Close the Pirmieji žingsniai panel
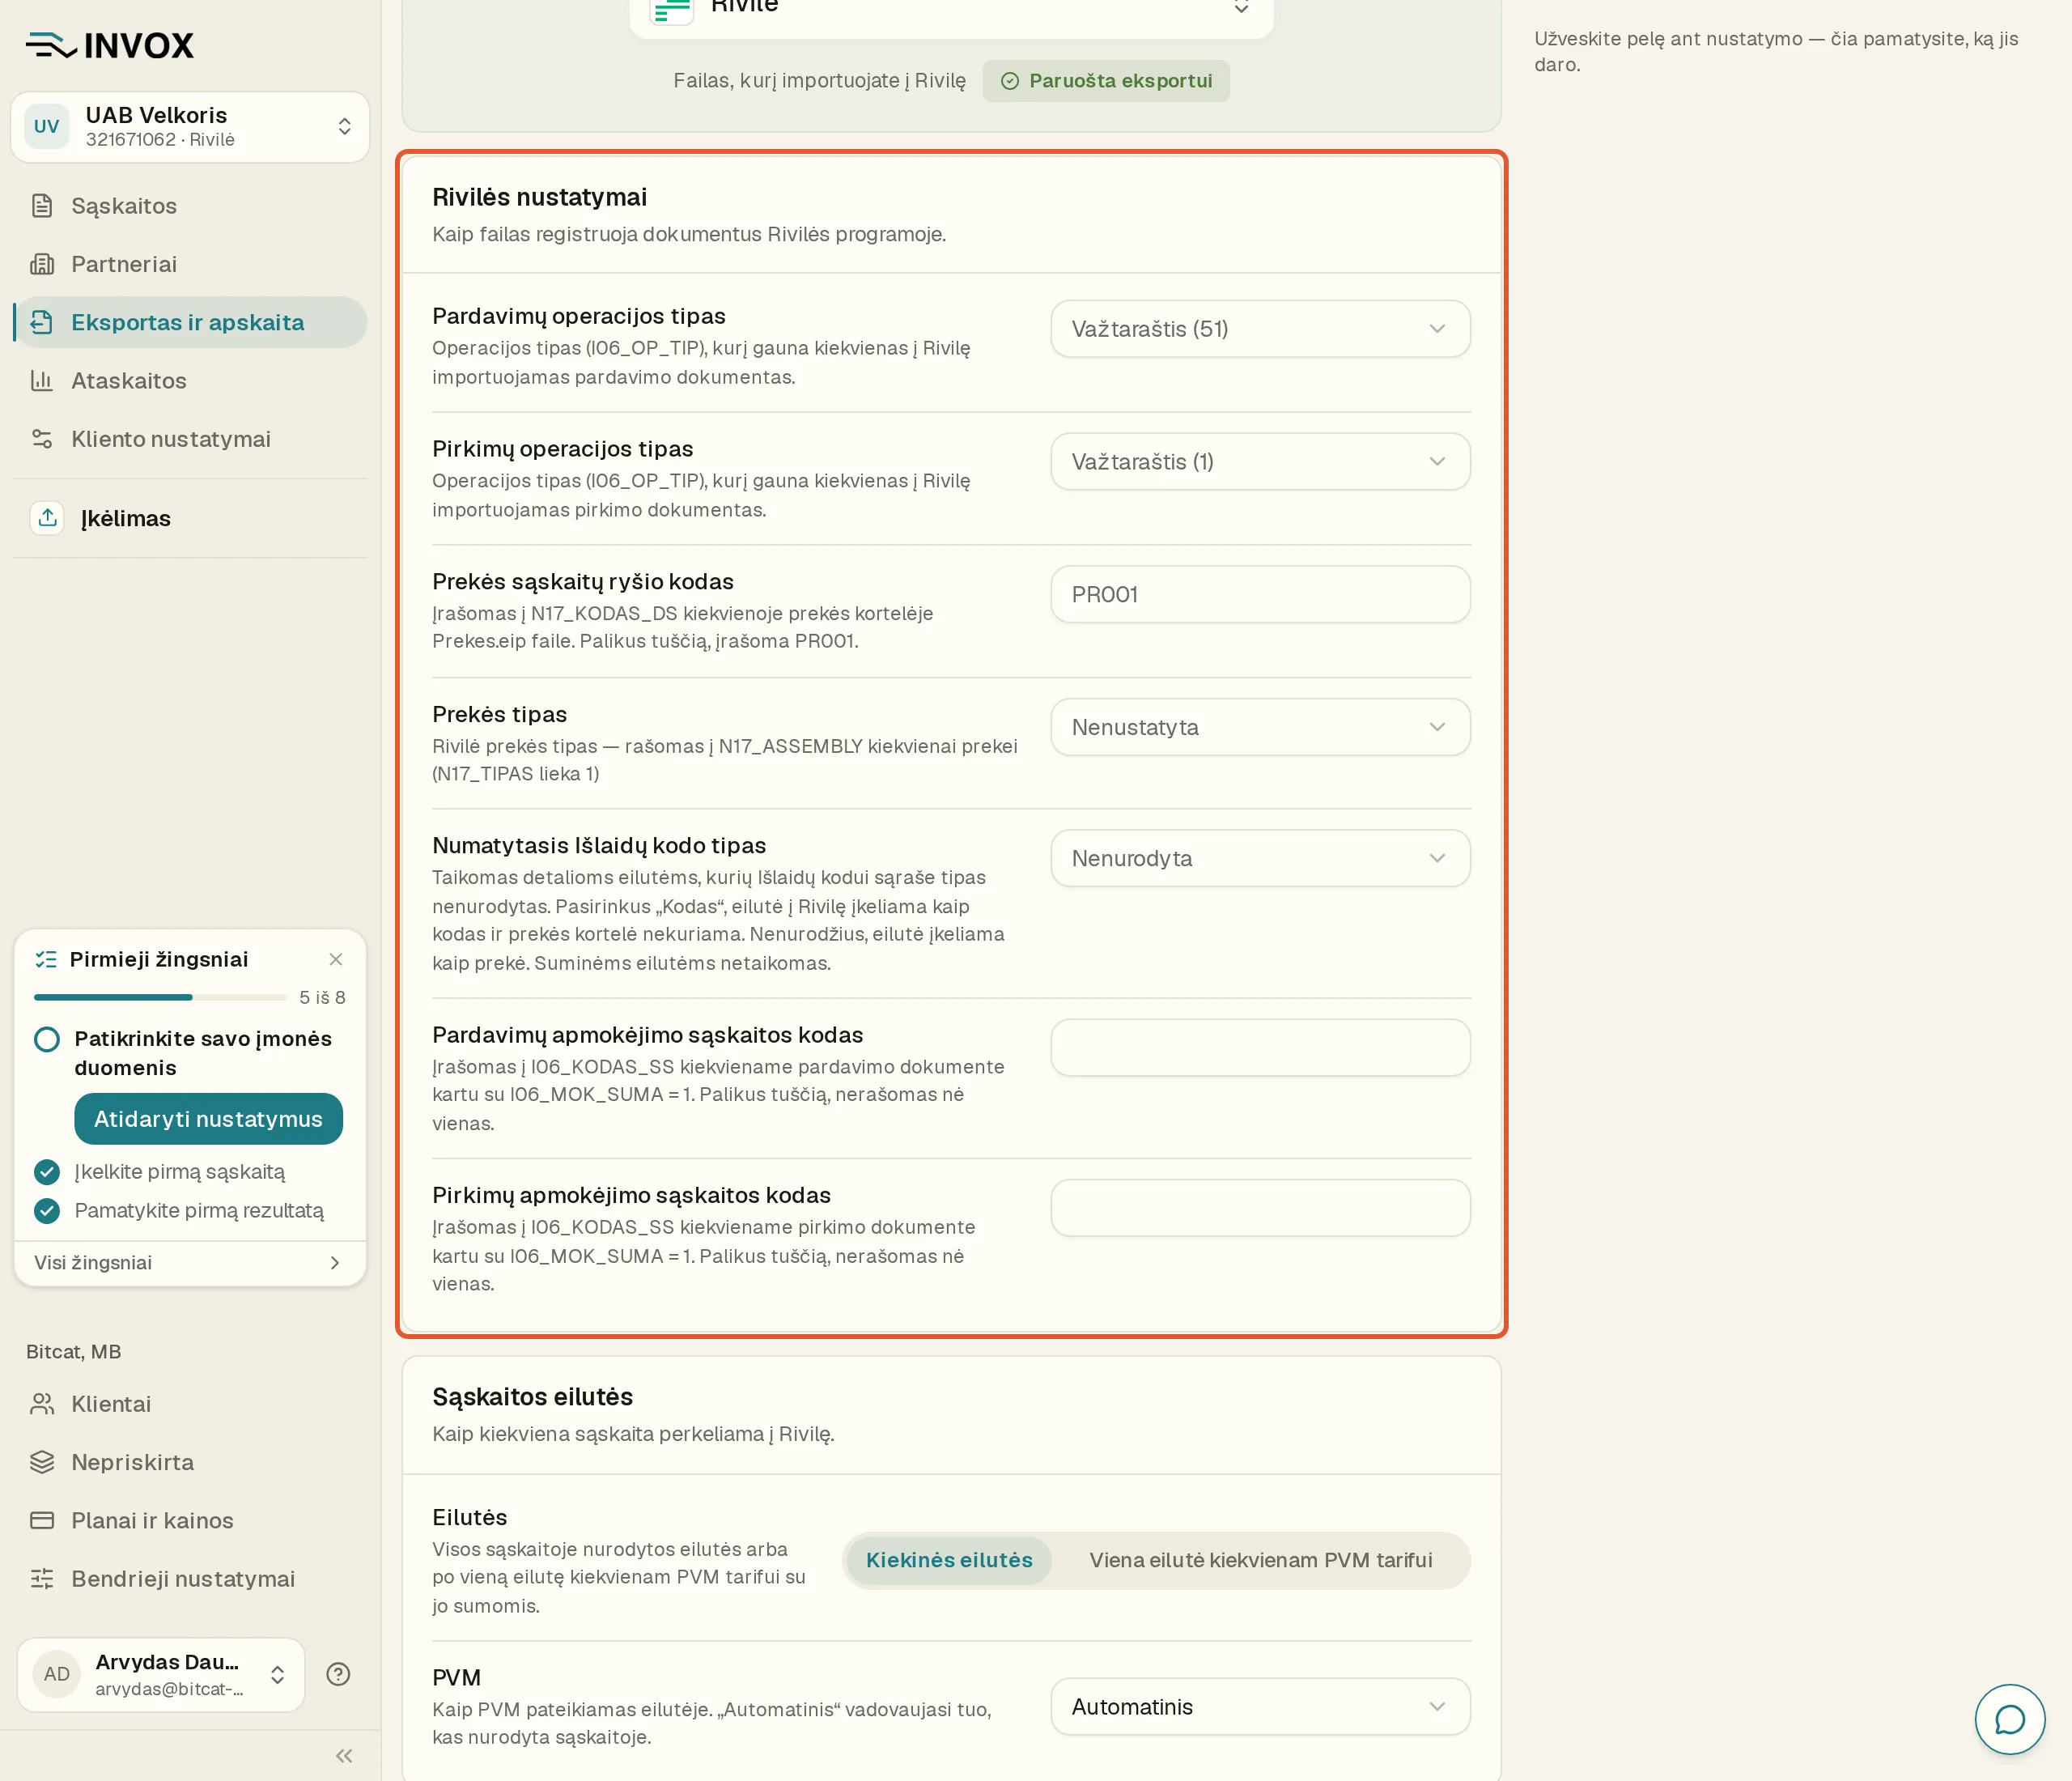Image resolution: width=2072 pixels, height=1781 pixels. coord(336,959)
